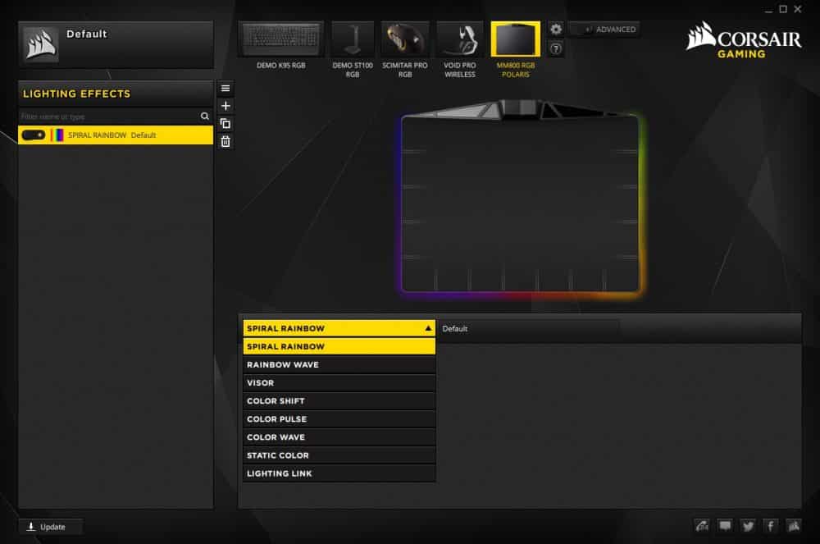
Task: Click the Default effect name field
Action: [528, 328]
